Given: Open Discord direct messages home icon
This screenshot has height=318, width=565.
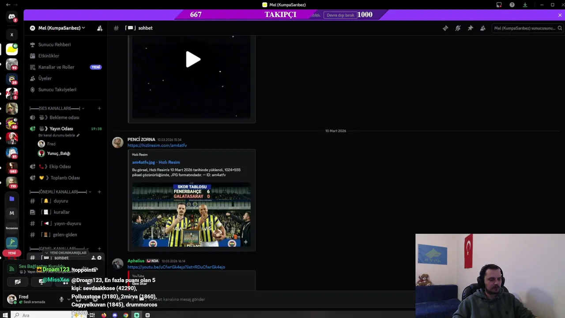Looking at the screenshot, I should tap(12, 17).
